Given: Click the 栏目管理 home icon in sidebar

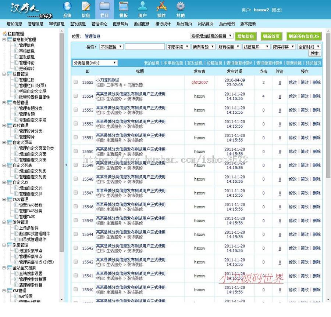Looking at the screenshot, I should point(5,34).
